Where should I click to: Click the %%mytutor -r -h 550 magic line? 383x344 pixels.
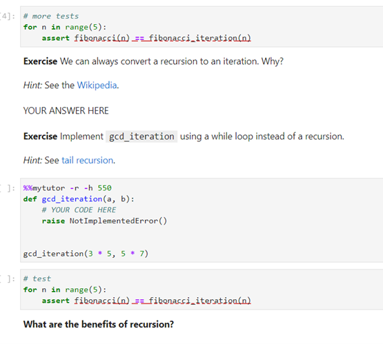click(68, 188)
